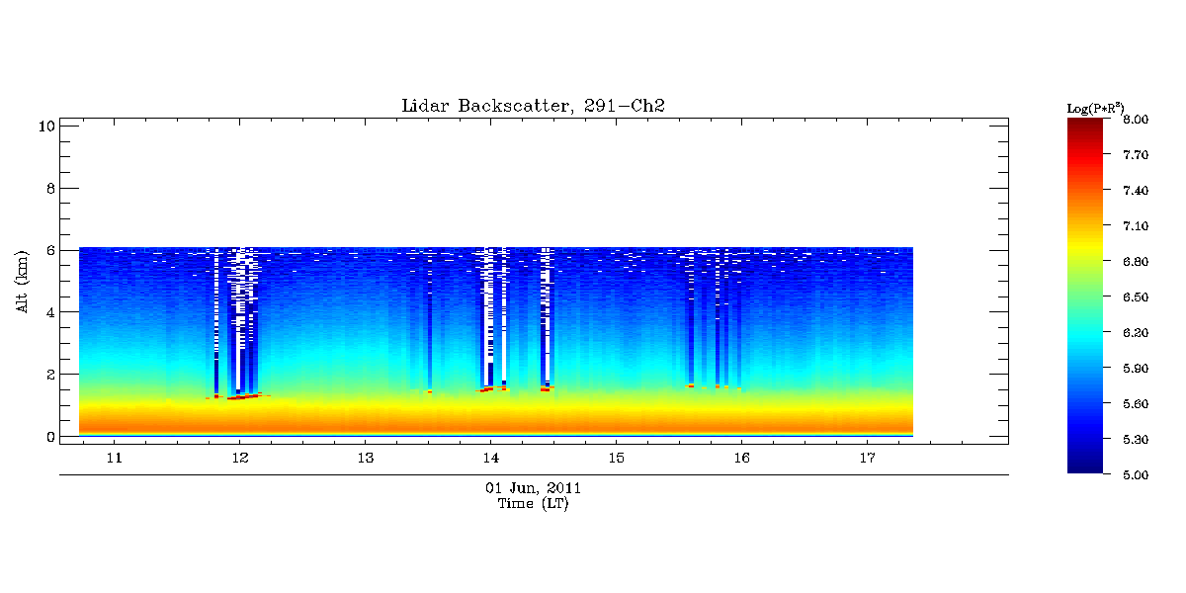Click x-axis tick label 16
The height and width of the screenshot is (593, 1186).
point(741,458)
